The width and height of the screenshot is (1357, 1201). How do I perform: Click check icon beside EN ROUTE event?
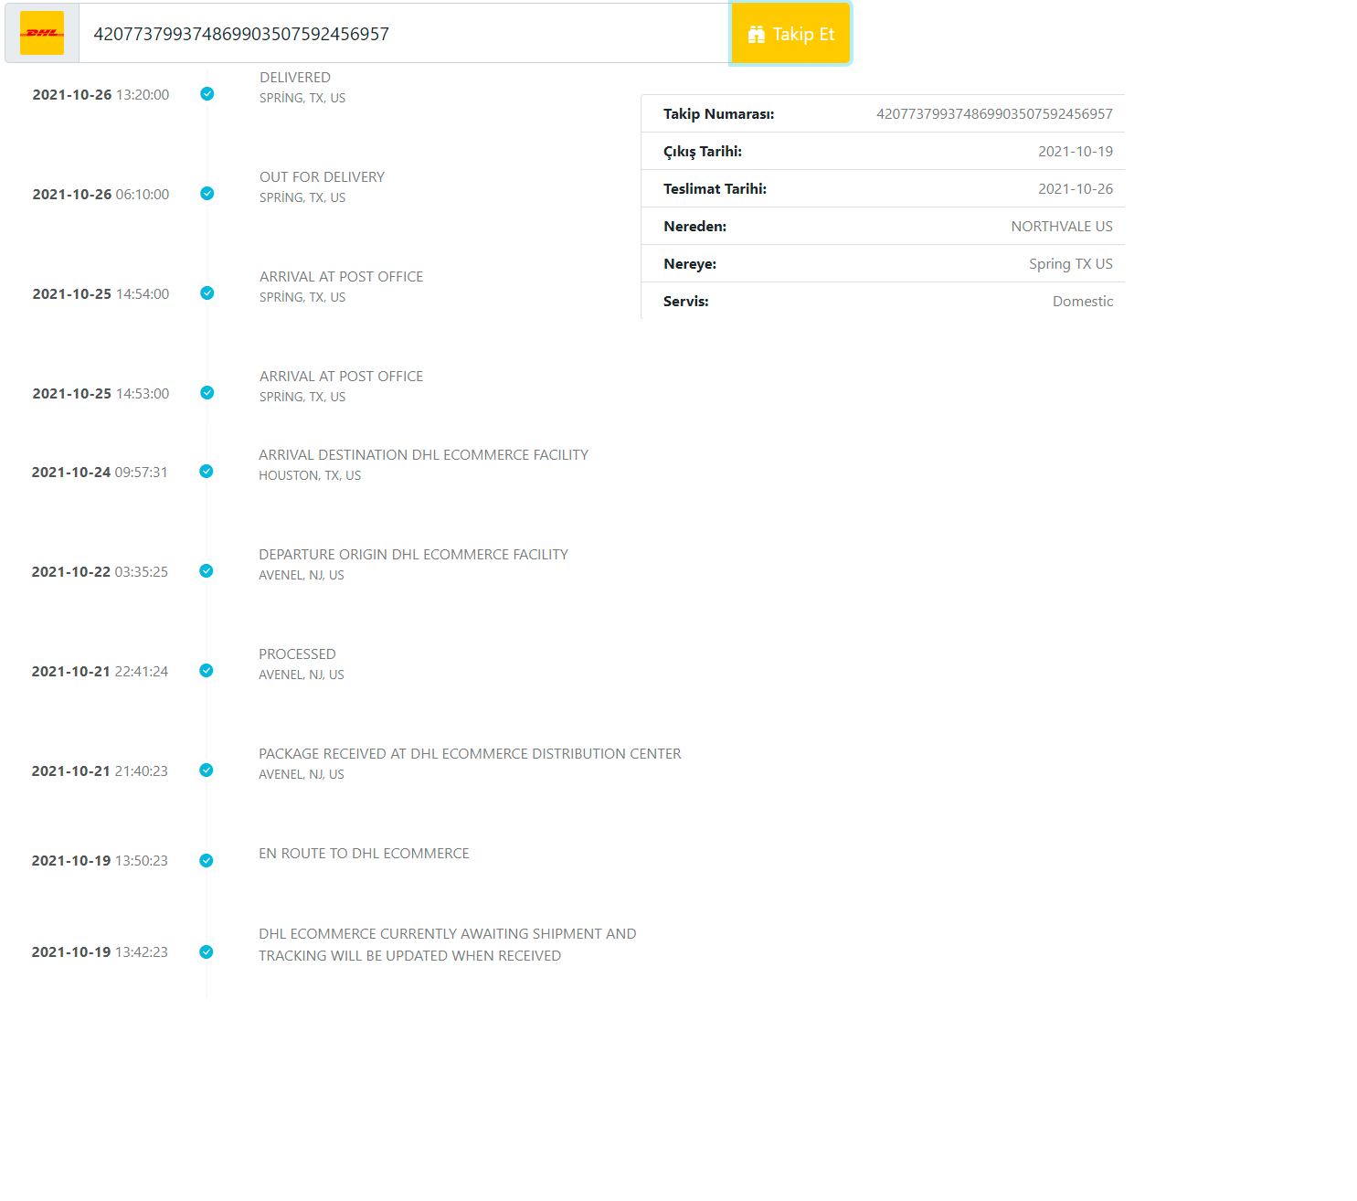207,860
